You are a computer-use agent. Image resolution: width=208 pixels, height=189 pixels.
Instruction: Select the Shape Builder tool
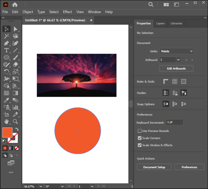pyautogui.click(x=6, y=86)
